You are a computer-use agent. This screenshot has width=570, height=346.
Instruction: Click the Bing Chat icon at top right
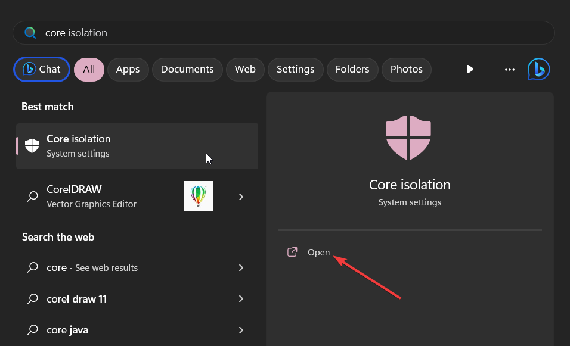coord(538,69)
